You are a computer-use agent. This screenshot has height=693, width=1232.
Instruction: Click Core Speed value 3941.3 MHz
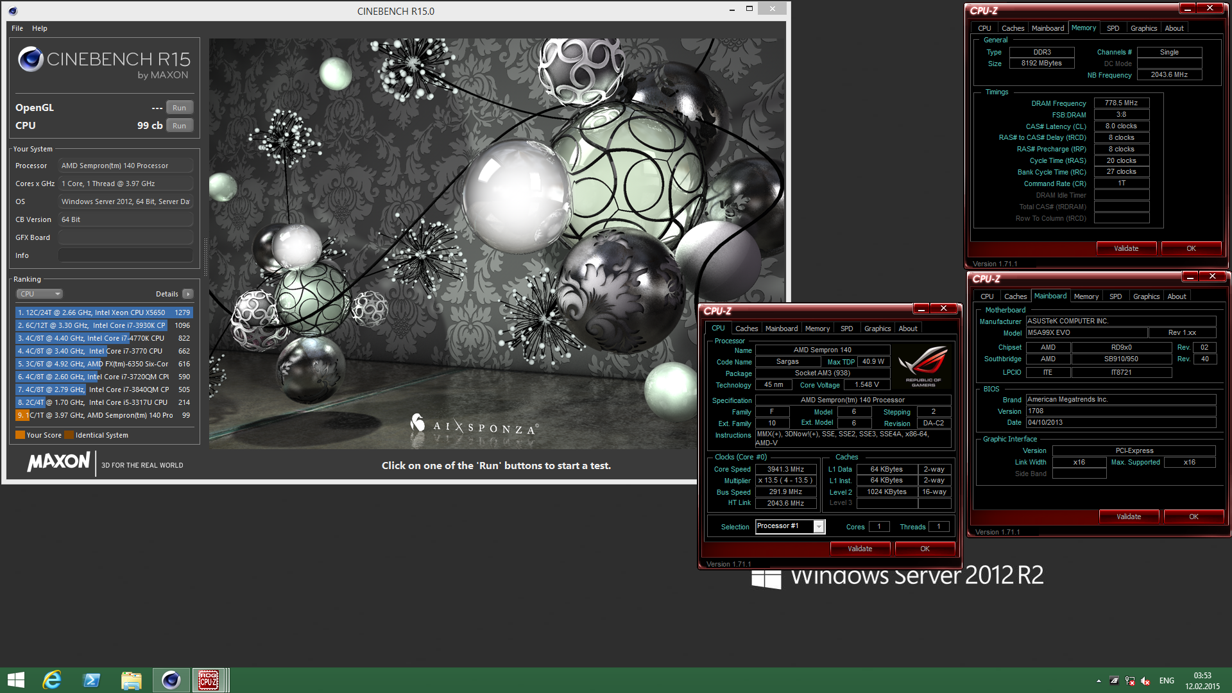pos(785,469)
